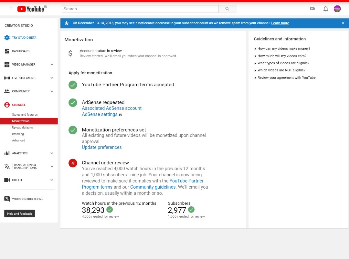Expand the Translations & Transcriptions chevron
The image size is (349, 259).
click(x=52, y=166)
